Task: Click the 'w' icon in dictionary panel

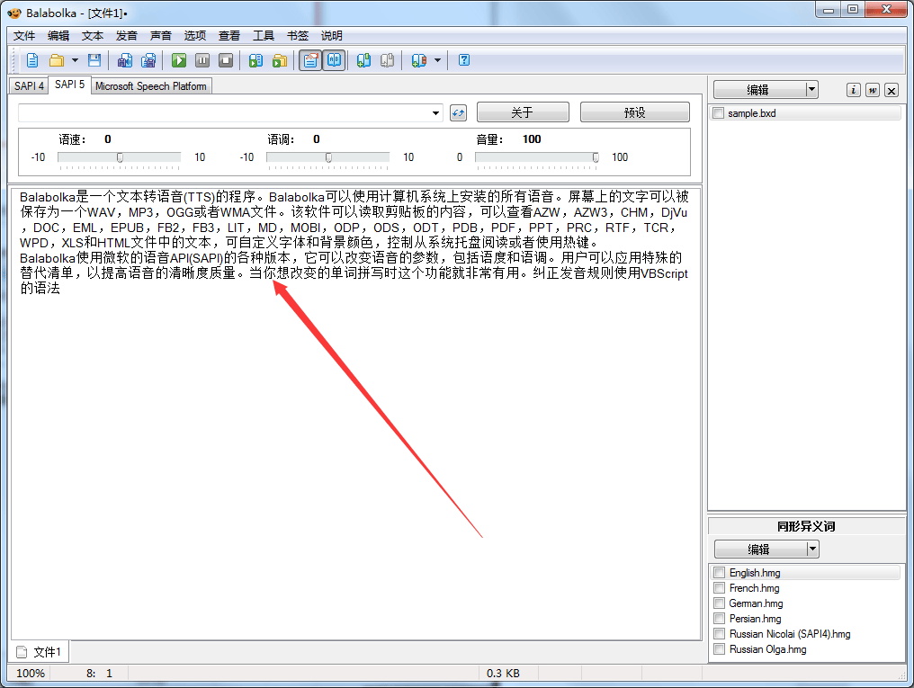Action: tap(873, 90)
